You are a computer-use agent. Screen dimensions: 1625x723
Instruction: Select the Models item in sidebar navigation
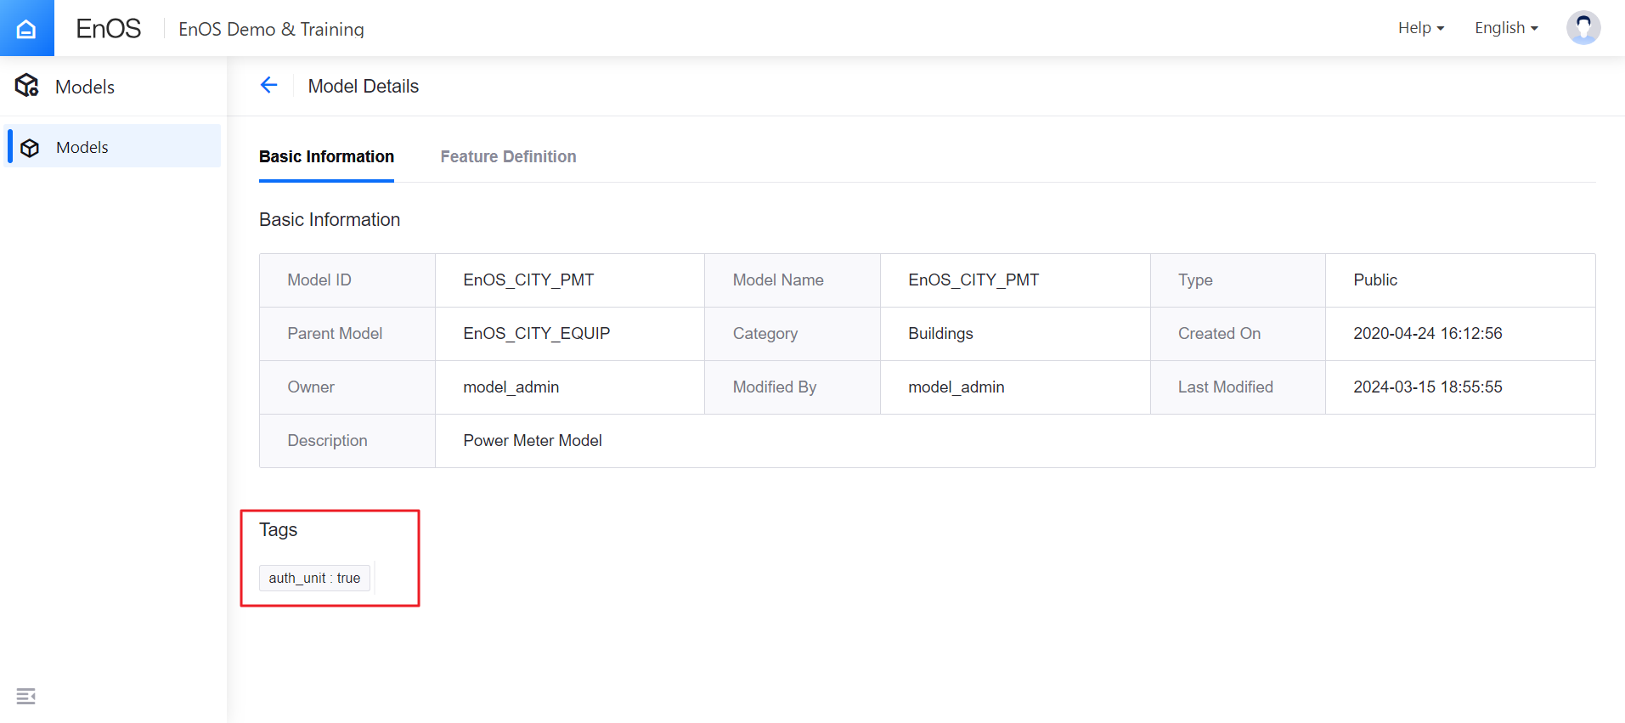point(82,147)
